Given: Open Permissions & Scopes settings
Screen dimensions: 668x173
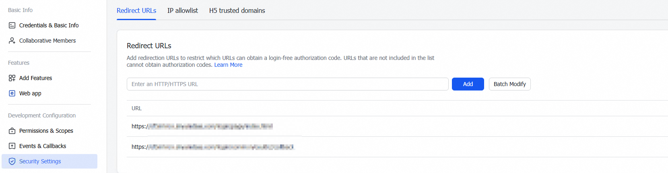Looking at the screenshot, I should coord(46,131).
